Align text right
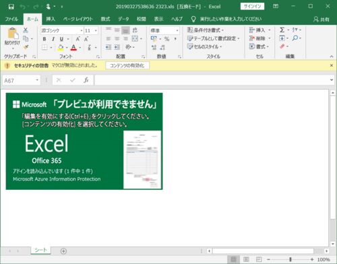 (x=125, y=38)
